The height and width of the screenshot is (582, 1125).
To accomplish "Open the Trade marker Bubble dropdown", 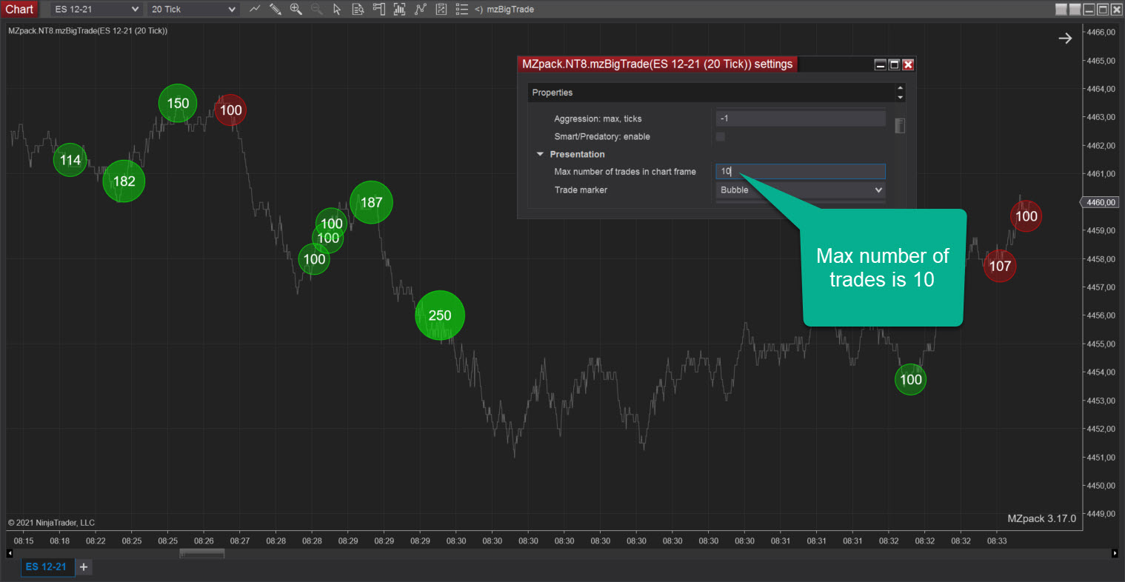I will click(x=801, y=190).
